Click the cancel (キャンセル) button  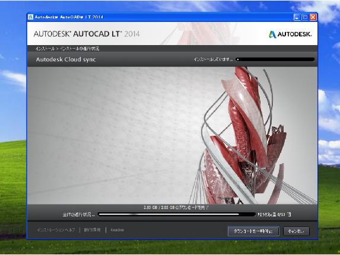(x=296, y=231)
